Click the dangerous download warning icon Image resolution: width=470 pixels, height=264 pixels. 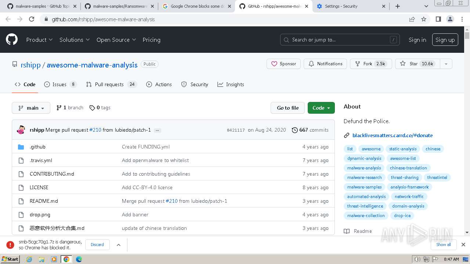11,245
